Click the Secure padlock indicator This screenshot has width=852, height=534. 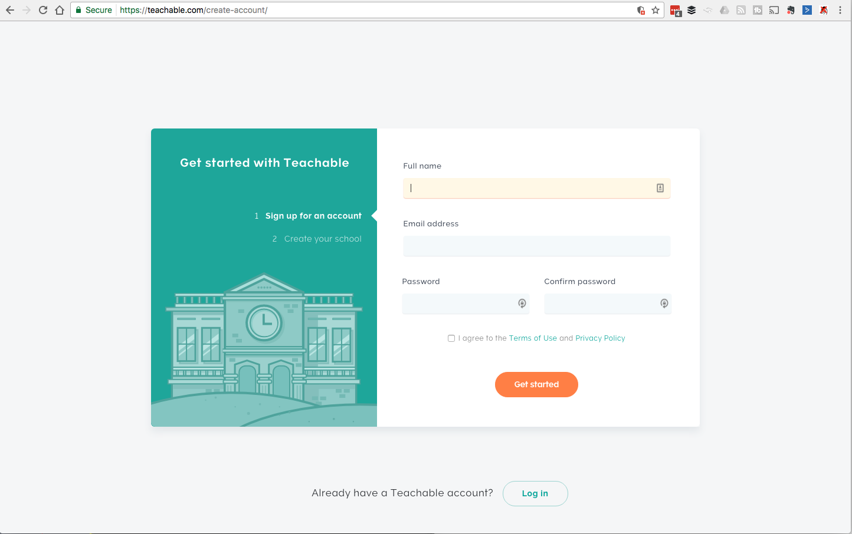click(94, 10)
